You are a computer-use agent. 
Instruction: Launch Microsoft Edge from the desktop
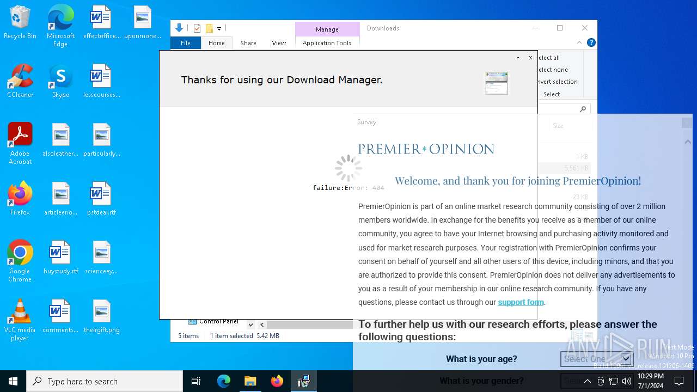click(60, 26)
